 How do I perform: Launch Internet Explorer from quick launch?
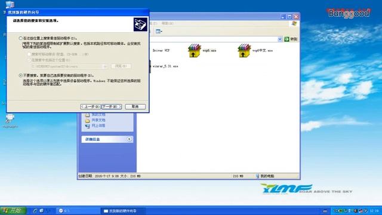35,211
